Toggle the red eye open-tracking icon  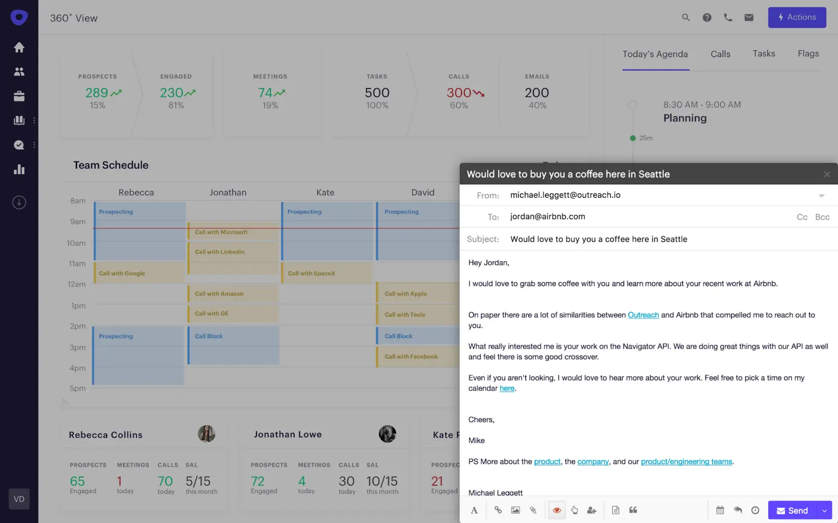coord(557,510)
